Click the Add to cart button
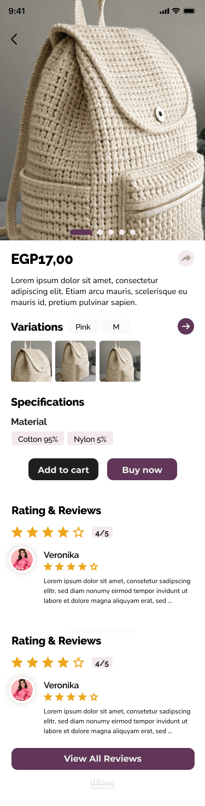205x806 pixels. (x=63, y=470)
